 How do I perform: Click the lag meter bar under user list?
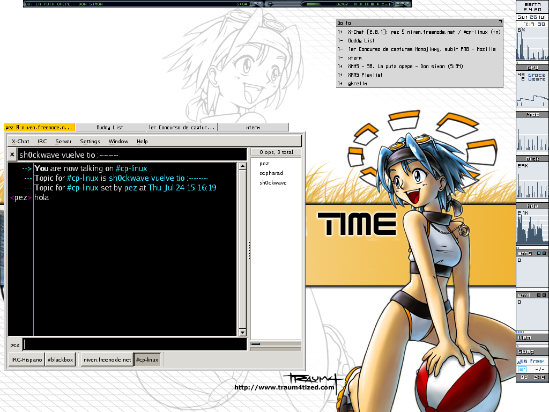coord(276,344)
